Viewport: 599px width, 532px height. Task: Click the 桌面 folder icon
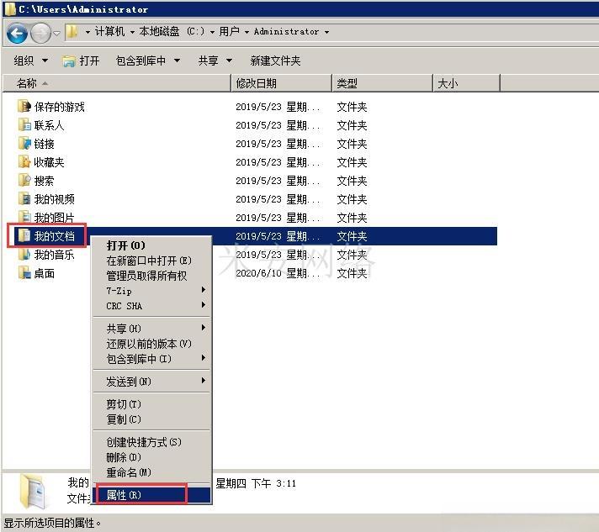(x=24, y=273)
